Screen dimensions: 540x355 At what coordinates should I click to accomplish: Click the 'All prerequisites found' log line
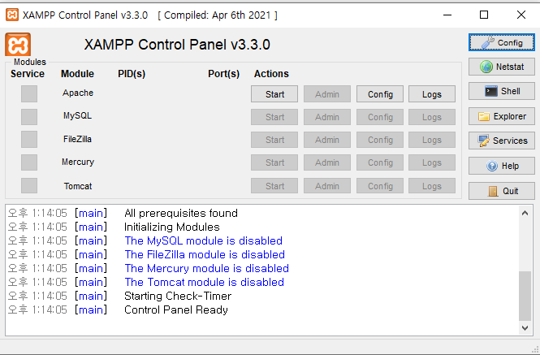pyautogui.click(x=181, y=214)
